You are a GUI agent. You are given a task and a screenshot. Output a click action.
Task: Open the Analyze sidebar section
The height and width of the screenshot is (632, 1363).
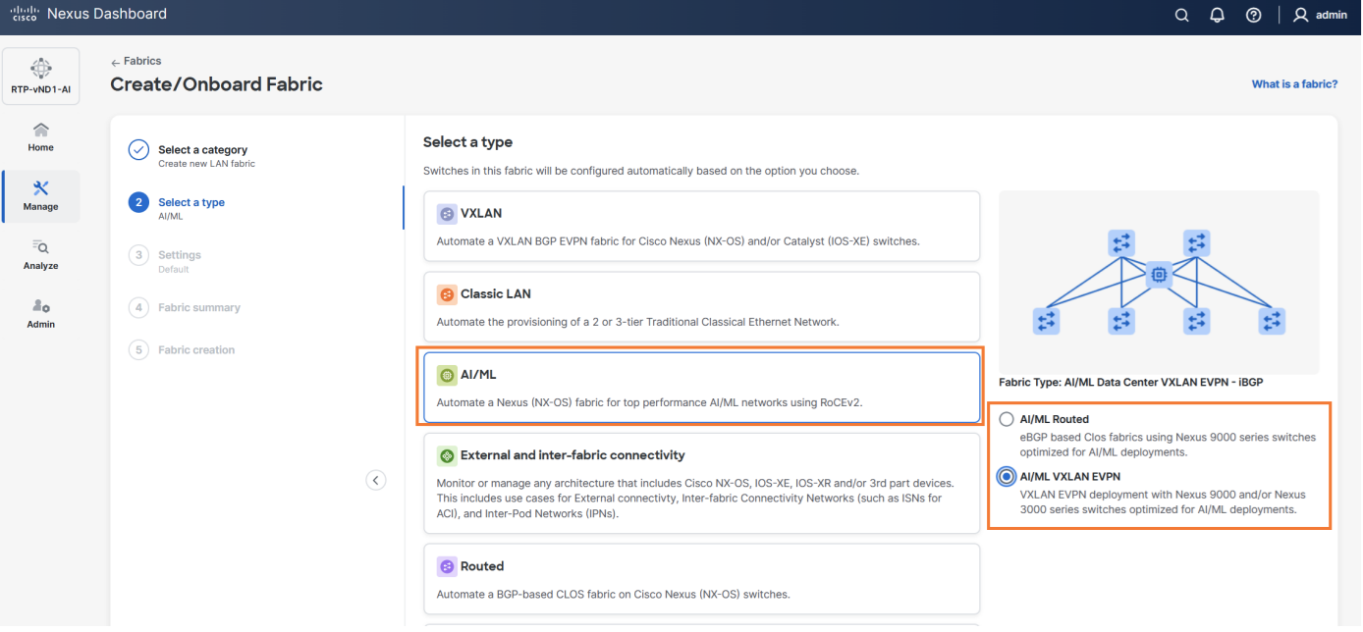click(40, 255)
